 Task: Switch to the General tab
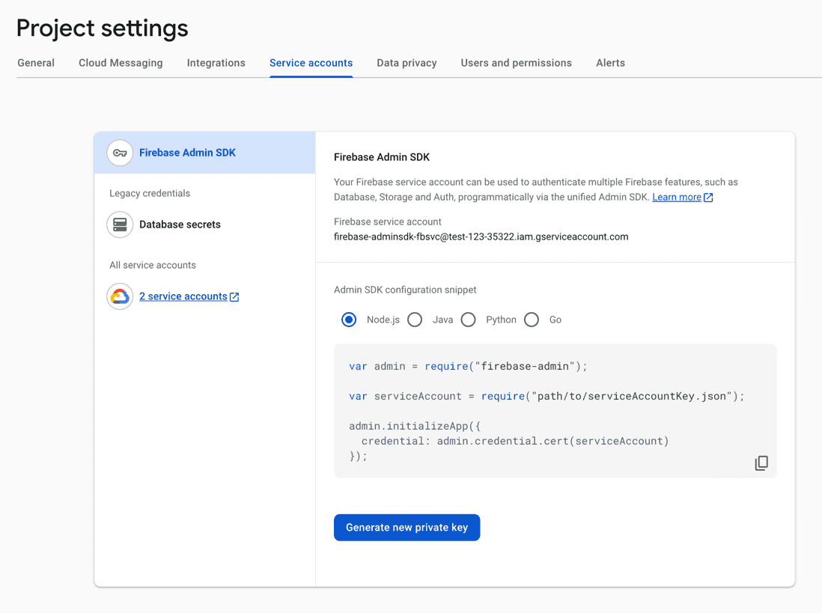(35, 63)
